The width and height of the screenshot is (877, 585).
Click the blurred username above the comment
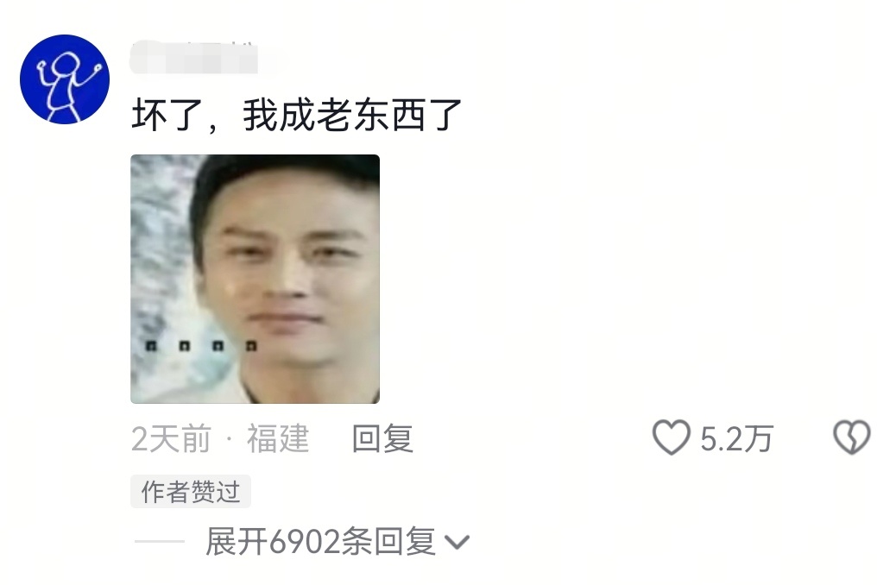pos(194,57)
